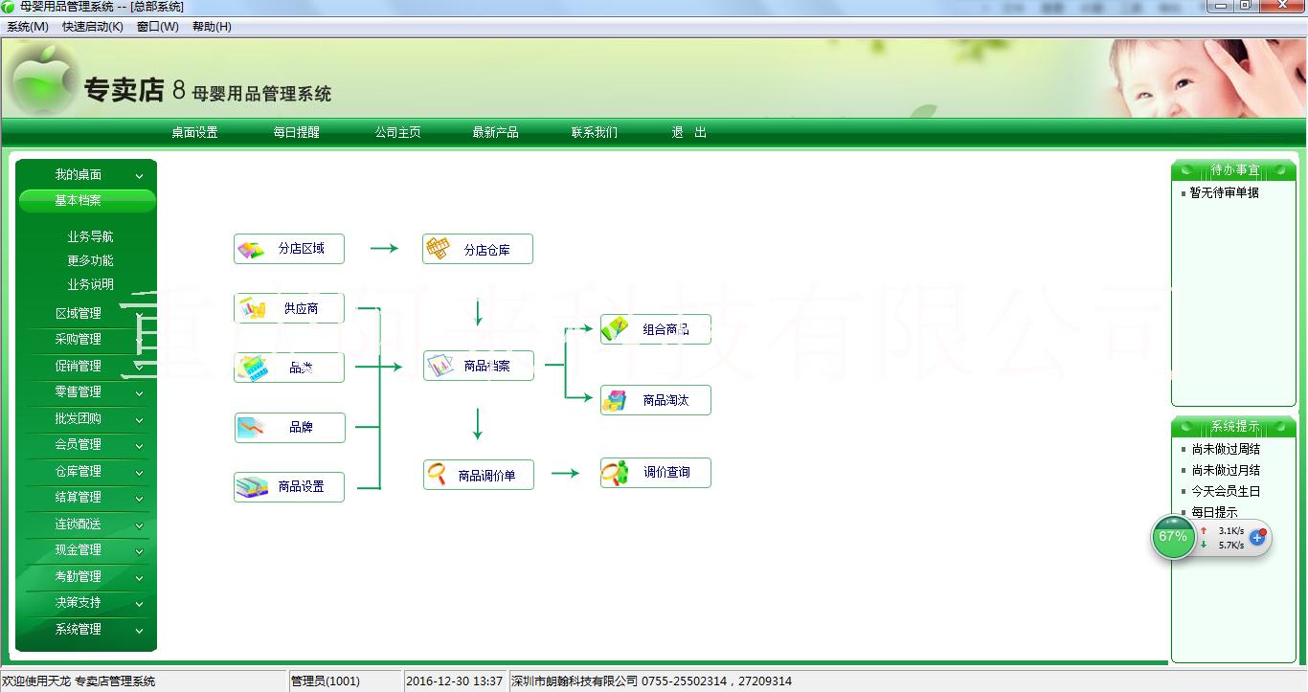Click the 供应商 supplier icon
This screenshot has width=1308, height=692.
(253, 308)
